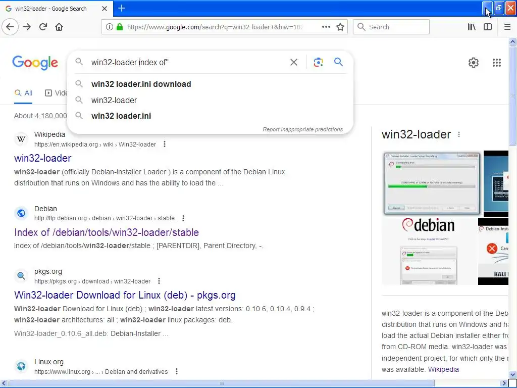Open the debian logo installer image thumbnail
Viewport: 517px width, 388px height.
(429, 252)
